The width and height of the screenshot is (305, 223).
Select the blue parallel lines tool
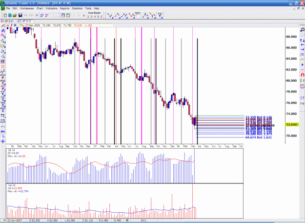(3, 31)
